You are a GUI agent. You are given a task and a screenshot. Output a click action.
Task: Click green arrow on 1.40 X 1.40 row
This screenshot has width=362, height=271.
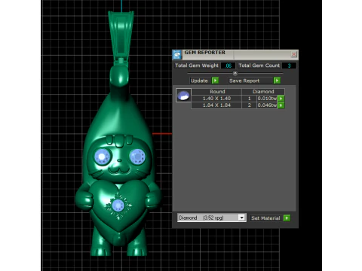point(281,99)
